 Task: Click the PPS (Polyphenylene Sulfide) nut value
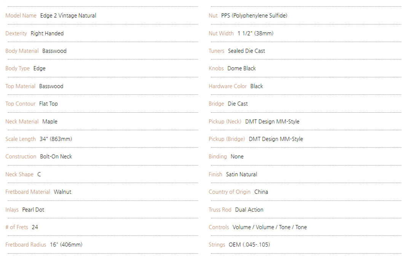tap(254, 16)
